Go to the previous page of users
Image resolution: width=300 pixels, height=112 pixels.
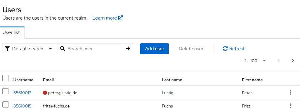[x=279, y=61]
